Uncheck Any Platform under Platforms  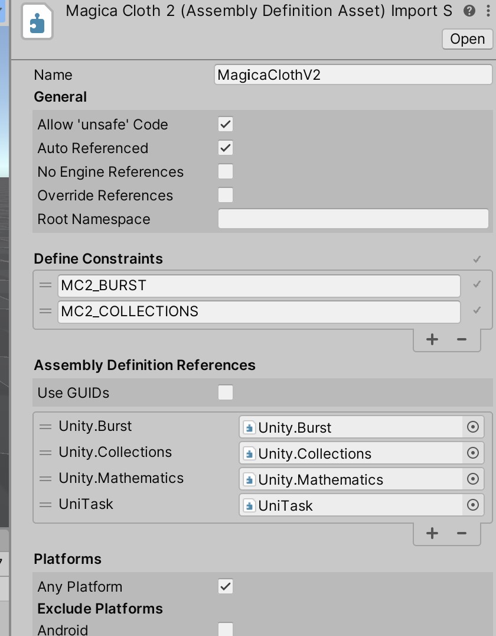tap(225, 586)
